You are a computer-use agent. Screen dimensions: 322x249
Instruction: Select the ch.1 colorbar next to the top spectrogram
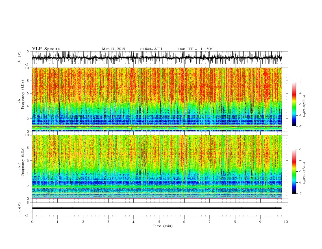(294, 104)
